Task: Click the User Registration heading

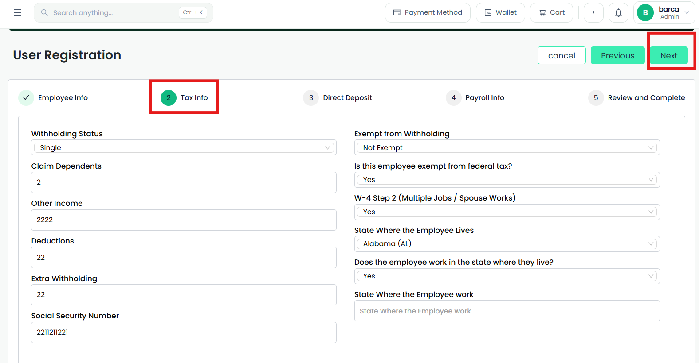Action: (x=67, y=55)
